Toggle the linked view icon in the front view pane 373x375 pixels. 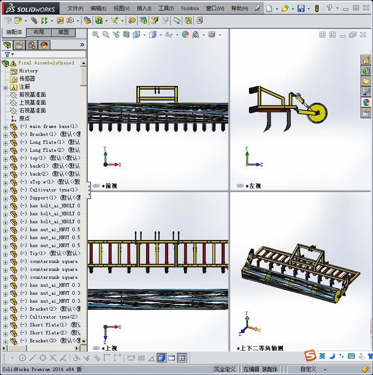click(x=96, y=186)
